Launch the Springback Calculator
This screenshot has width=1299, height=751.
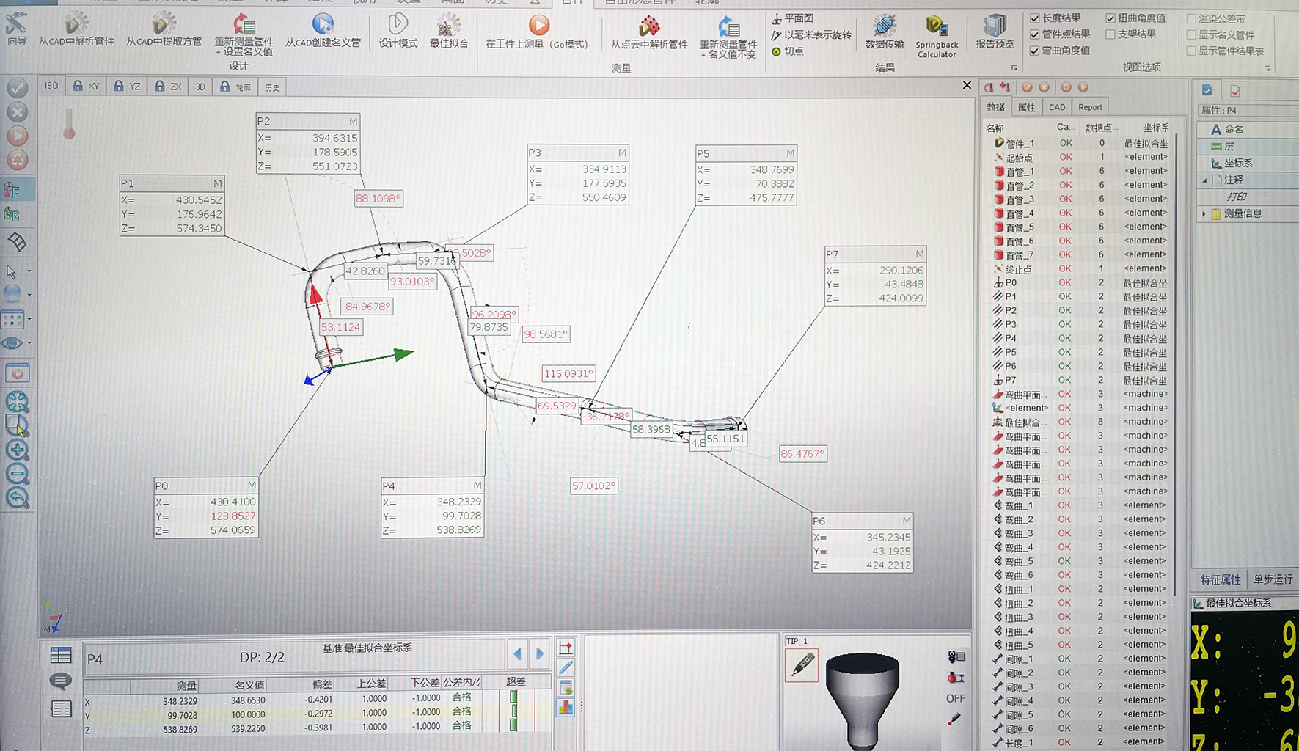point(937,35)
